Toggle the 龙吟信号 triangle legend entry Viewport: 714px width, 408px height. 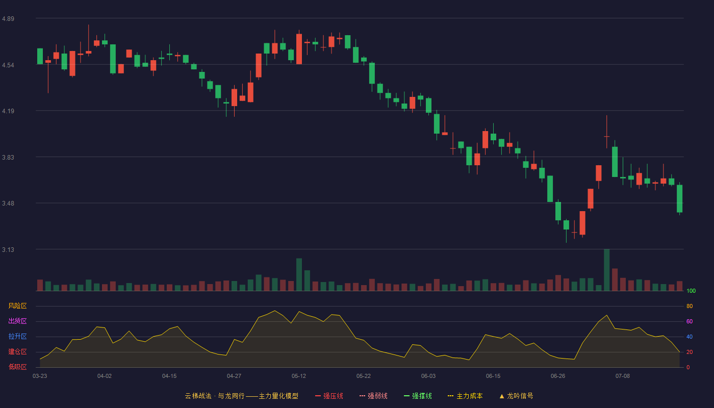coord(516,396)
